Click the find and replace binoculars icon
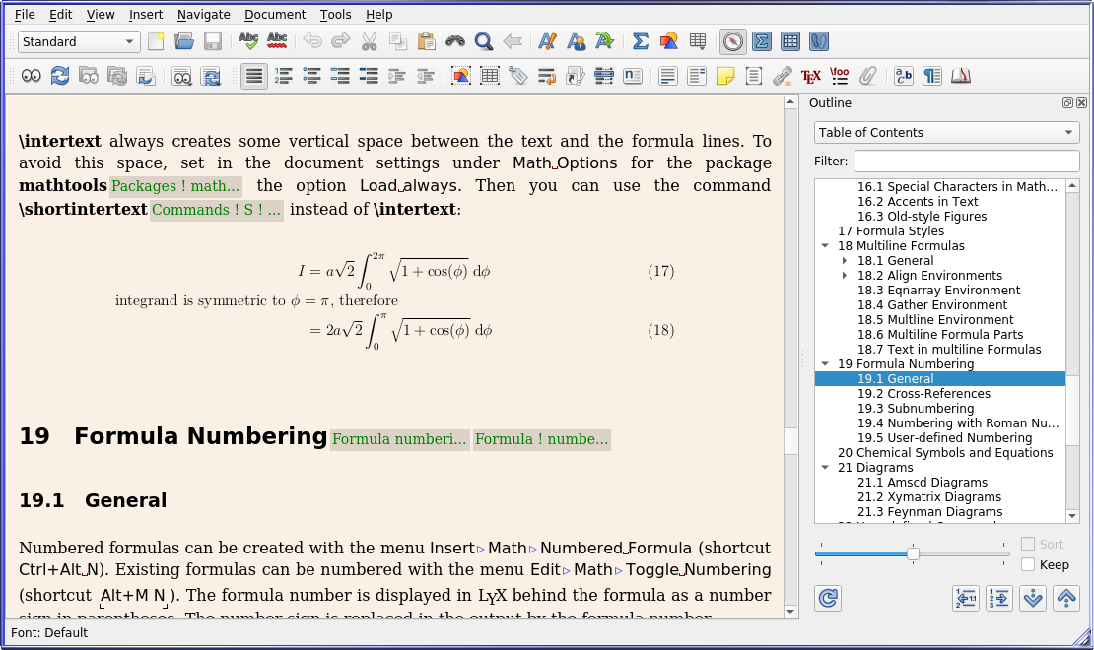1094x650 pixels. coord(454,41)
